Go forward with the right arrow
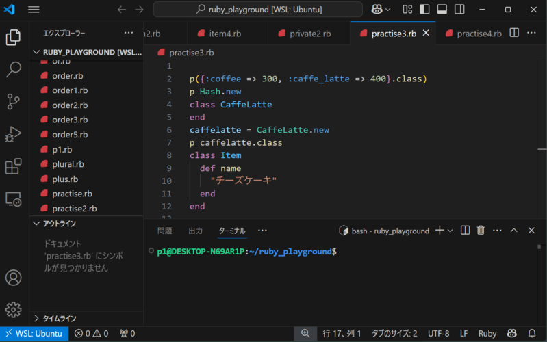Screen dimensions: 547x342 point(139,10)
